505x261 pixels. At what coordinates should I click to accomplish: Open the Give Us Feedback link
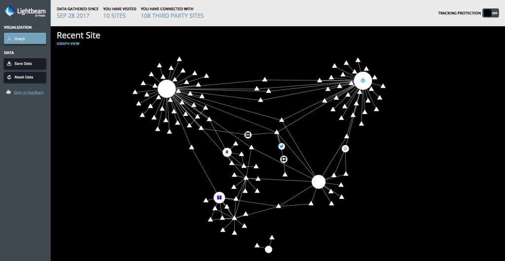[29, 92]
